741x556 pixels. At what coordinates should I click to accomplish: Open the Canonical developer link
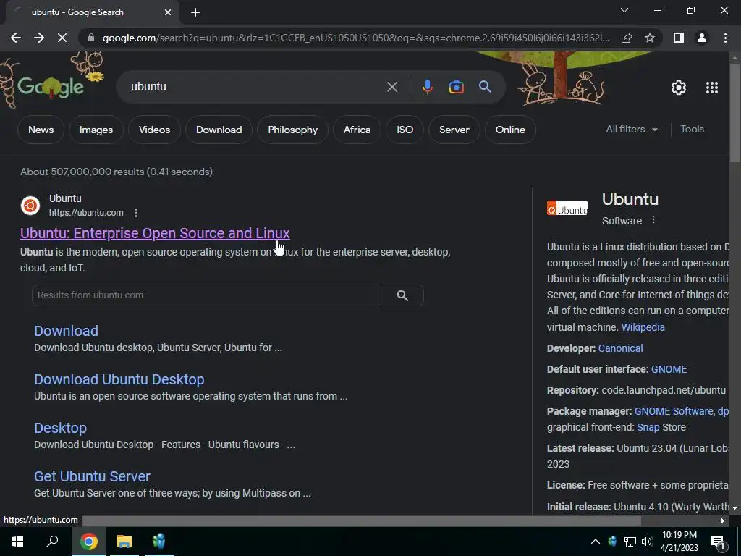(620, 348)
